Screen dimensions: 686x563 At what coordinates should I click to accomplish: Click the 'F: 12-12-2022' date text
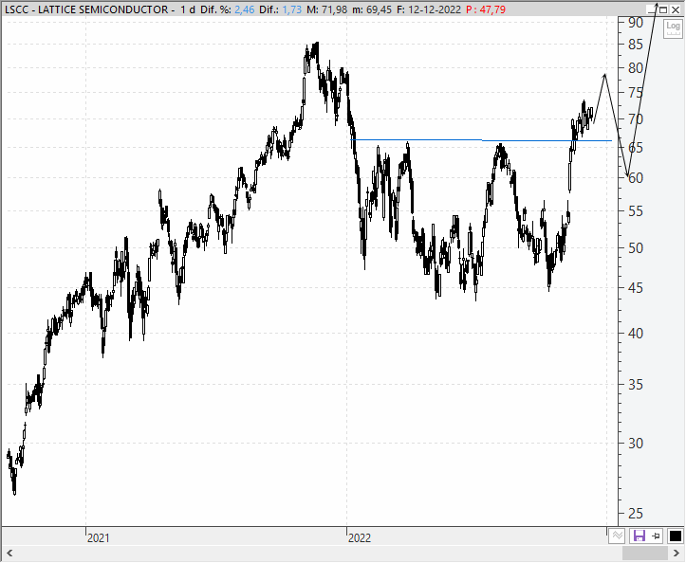point(429,9)
